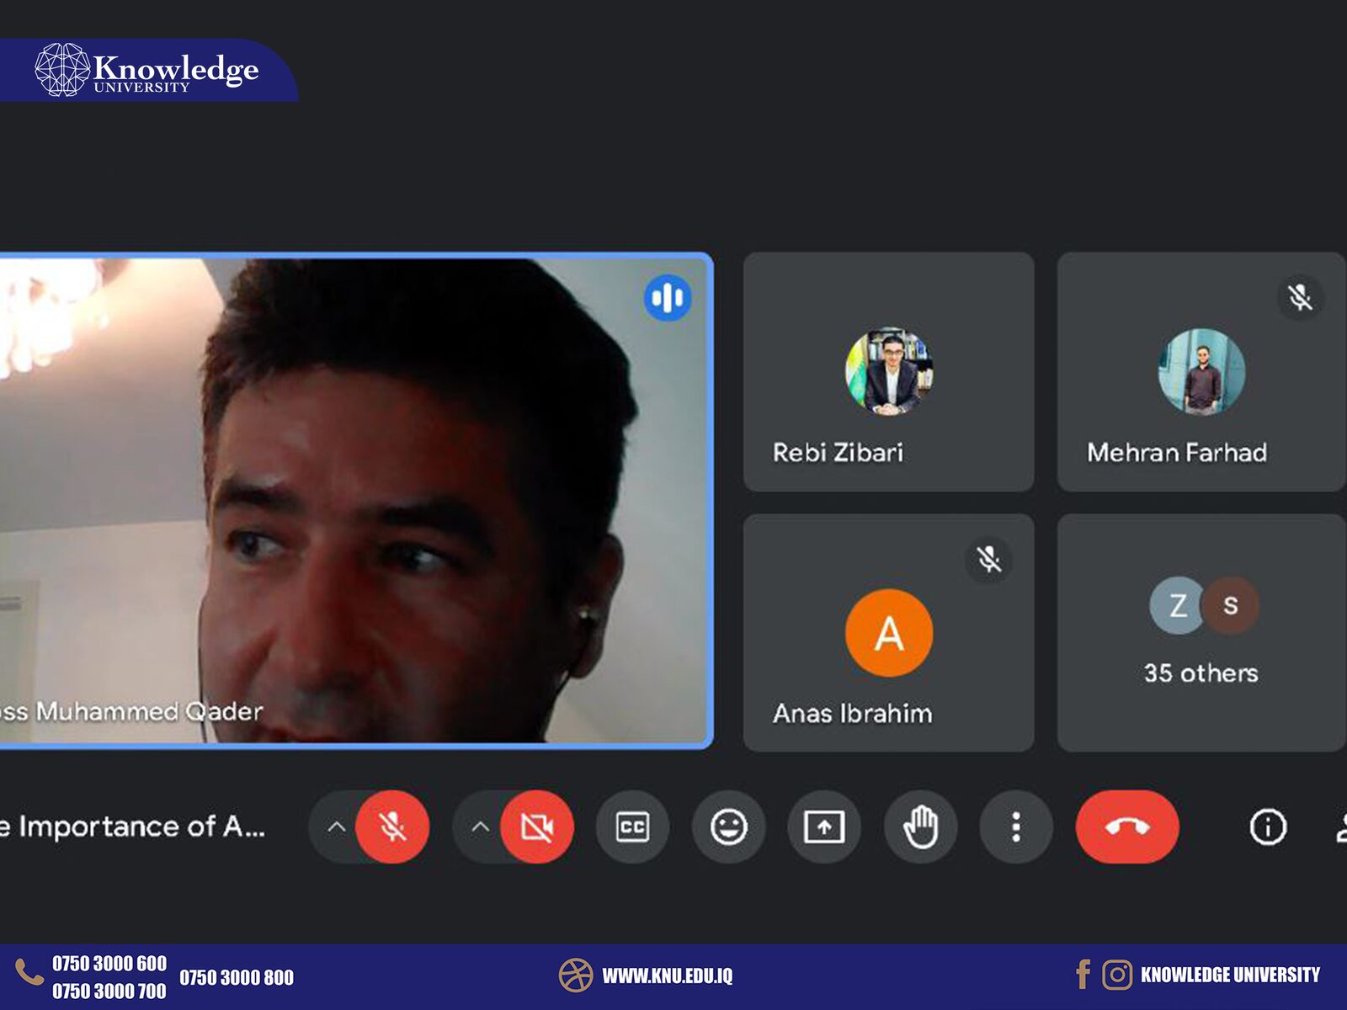Click phone number 0750 3000 600
Screen dimensions: 1347x1010
pyautogui.click(x=109, y=964)
